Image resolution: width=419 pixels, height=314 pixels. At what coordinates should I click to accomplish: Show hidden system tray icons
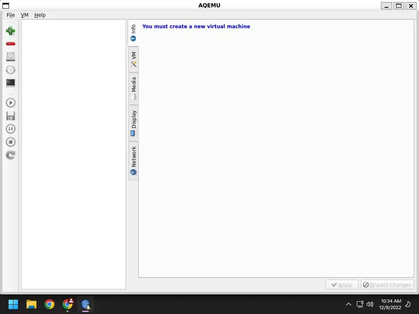(x=349, y=304)
